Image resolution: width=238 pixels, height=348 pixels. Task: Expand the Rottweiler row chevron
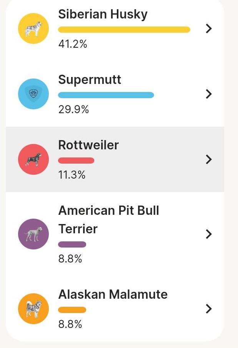coord(209,159)
